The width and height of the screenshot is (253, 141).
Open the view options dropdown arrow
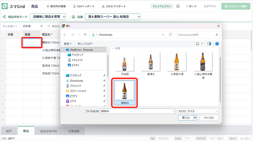pyautogui.click(x=202, y=44)
